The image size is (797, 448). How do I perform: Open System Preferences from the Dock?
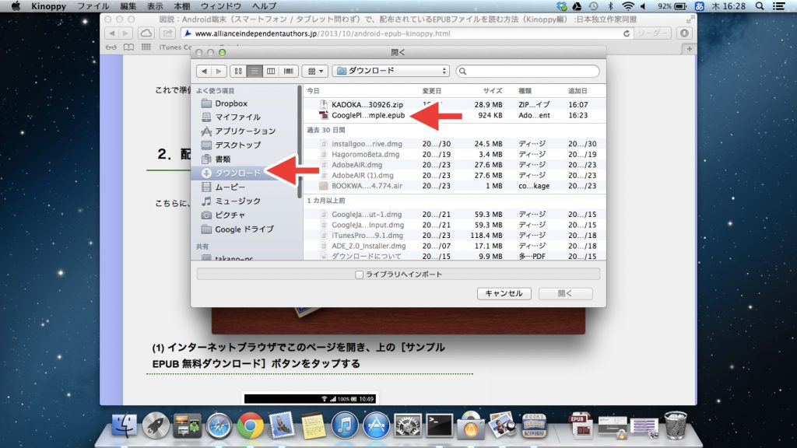coord(407,425)
